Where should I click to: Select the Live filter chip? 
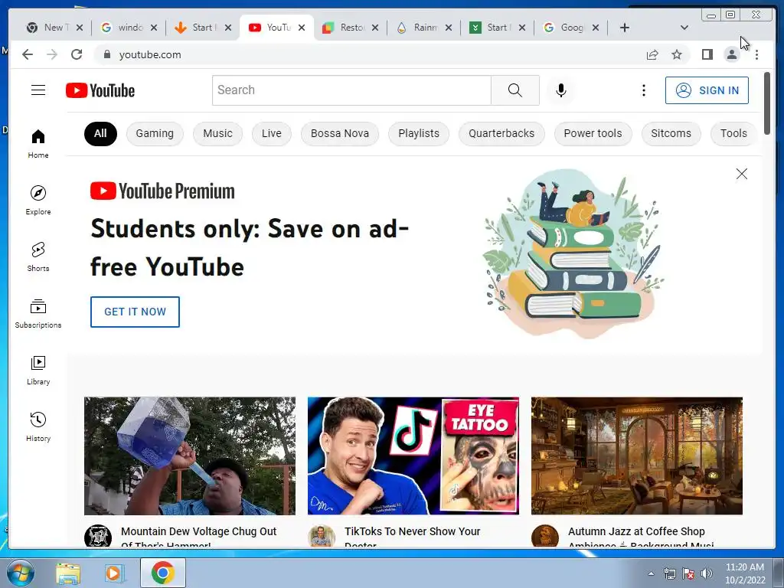pyautogui.click(x=272, y=133)
